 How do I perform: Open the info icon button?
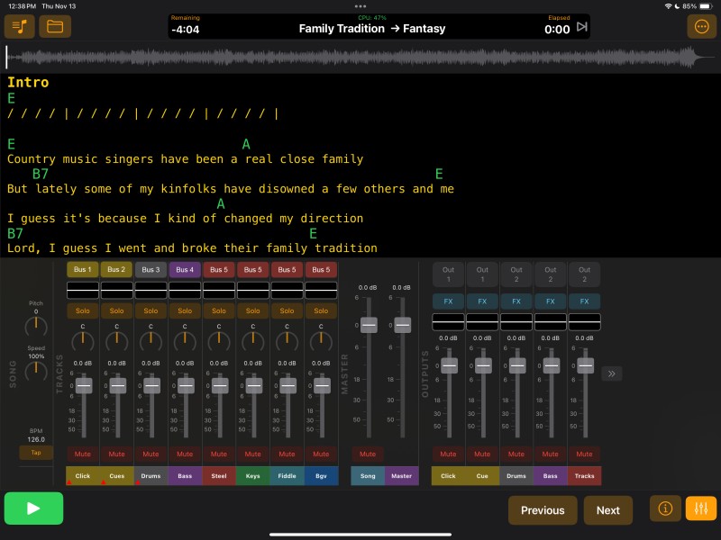tap(665, 508)
